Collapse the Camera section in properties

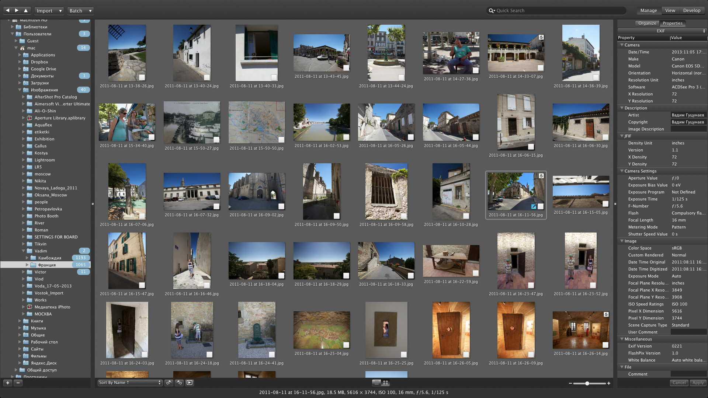point(622,45)
